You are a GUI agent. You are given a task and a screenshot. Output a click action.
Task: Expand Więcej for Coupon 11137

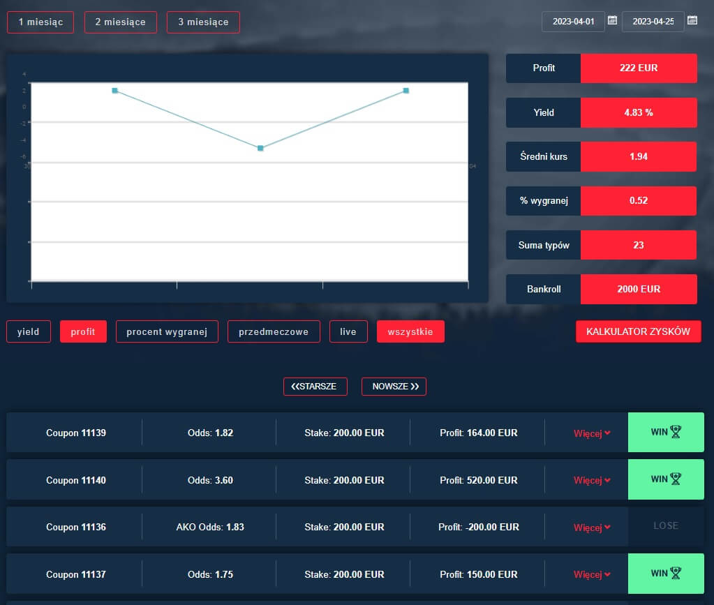pos(591,574)
